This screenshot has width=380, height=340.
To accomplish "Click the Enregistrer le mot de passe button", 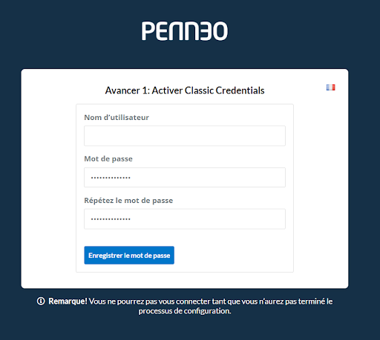I will (x=129, y=255).
